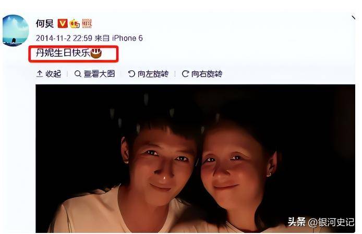
Task: Click the candlelit photo of two people
Action: (195, 158)
